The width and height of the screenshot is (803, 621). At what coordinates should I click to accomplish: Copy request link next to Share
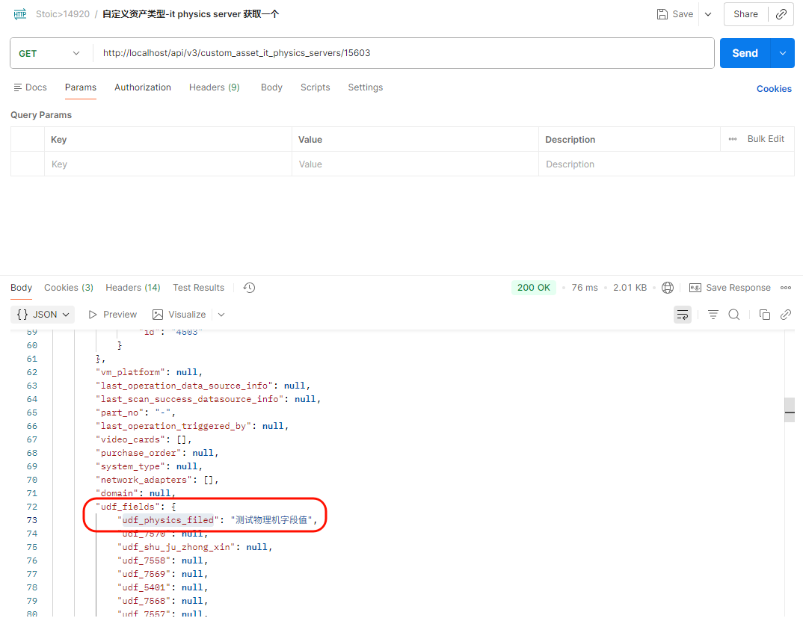pos(781,14)
